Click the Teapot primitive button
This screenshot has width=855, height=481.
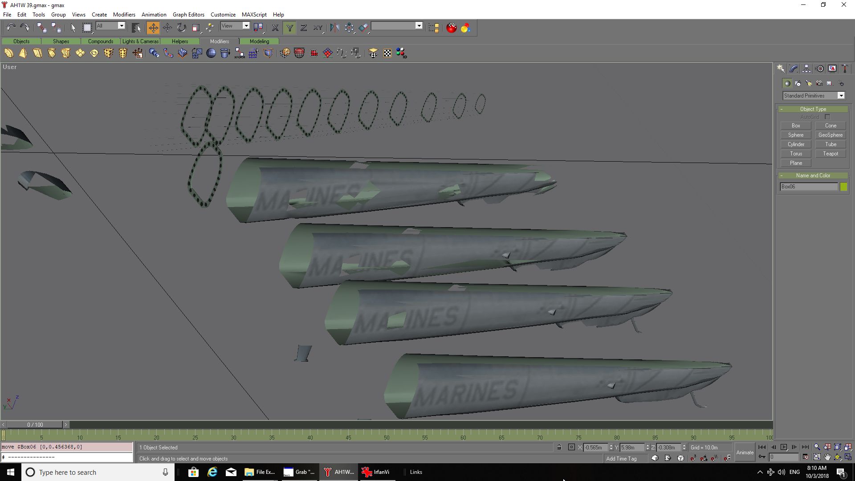(x=830, y=154)
